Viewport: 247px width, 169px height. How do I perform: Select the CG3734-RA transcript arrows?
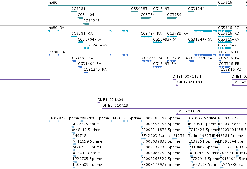pos(146,37)
